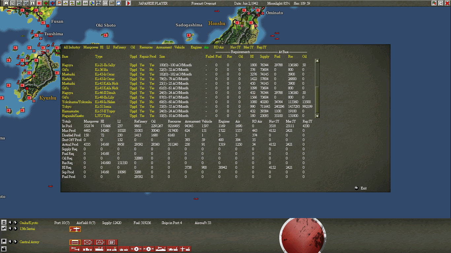451x253 pixels.
Task: Click the red BF unit button
Action: [x=112, y=242]
